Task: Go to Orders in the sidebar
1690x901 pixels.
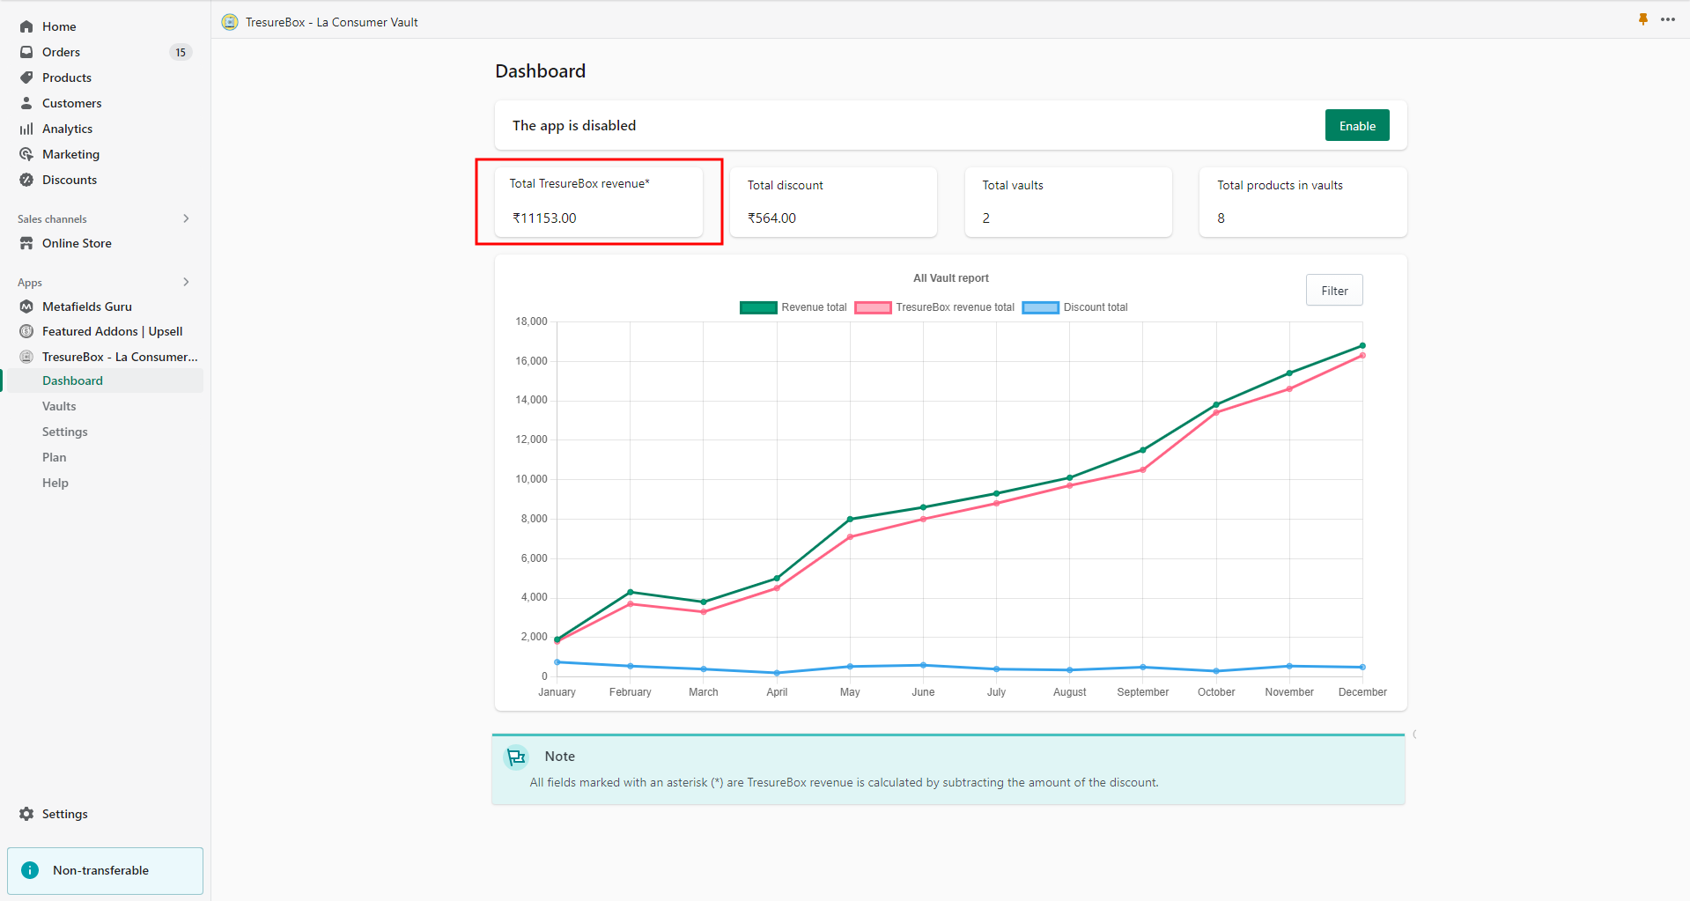Action: click(61, 52)
